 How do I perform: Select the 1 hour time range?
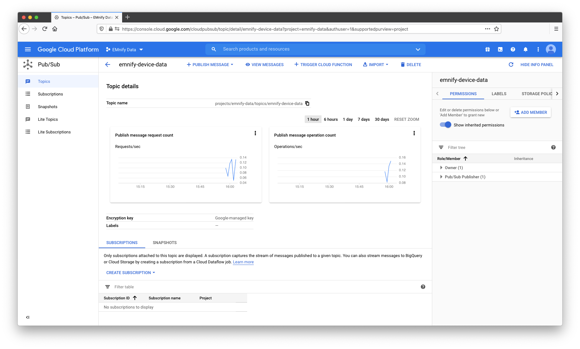(x=313, y=119)
